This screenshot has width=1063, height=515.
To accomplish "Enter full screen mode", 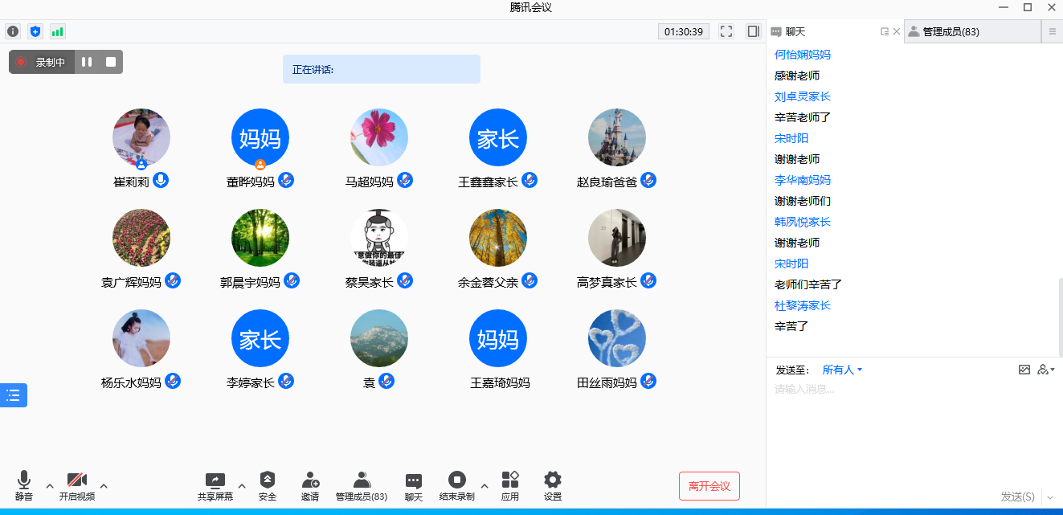I will tap(726, 31).
